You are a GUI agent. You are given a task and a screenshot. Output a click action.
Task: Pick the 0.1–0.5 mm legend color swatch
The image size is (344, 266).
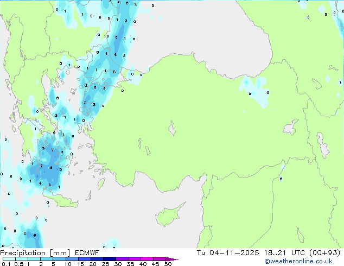pyautogui.click(x=9, y=259)
